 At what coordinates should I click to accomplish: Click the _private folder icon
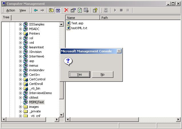(x=25, y=111)
